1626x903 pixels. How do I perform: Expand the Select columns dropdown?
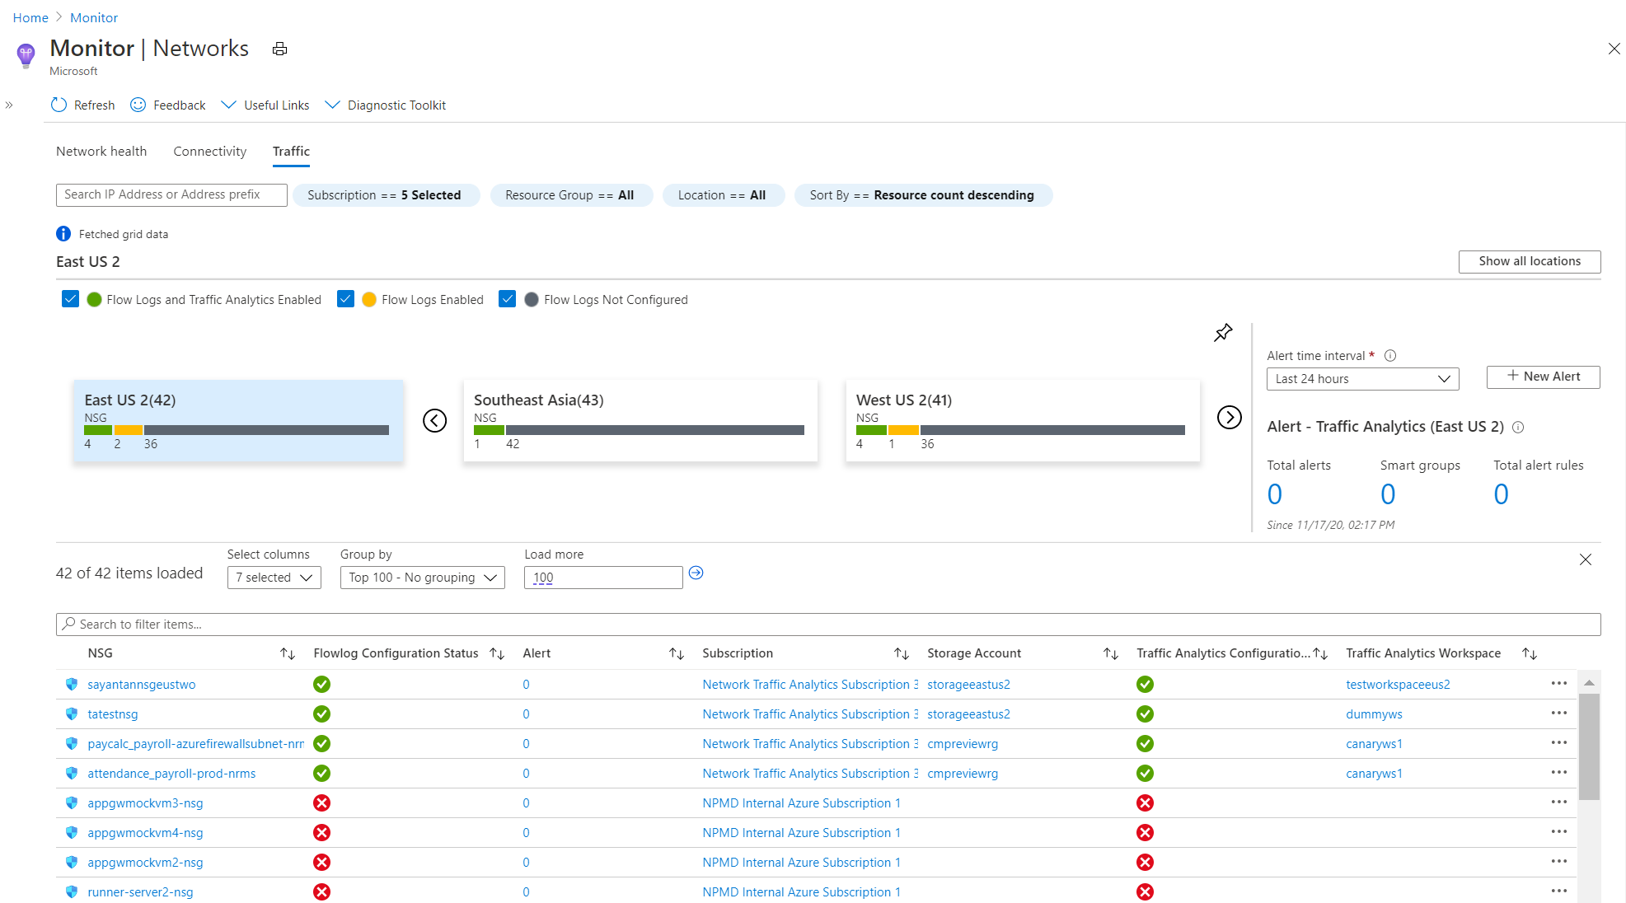click(x=274, y=578)
